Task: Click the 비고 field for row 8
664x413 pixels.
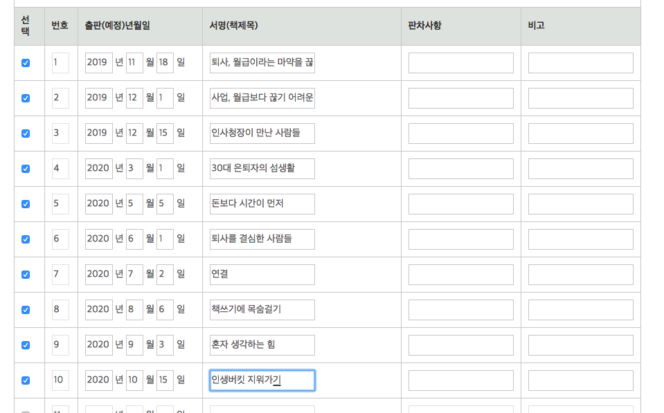Action: coord(580,309)
